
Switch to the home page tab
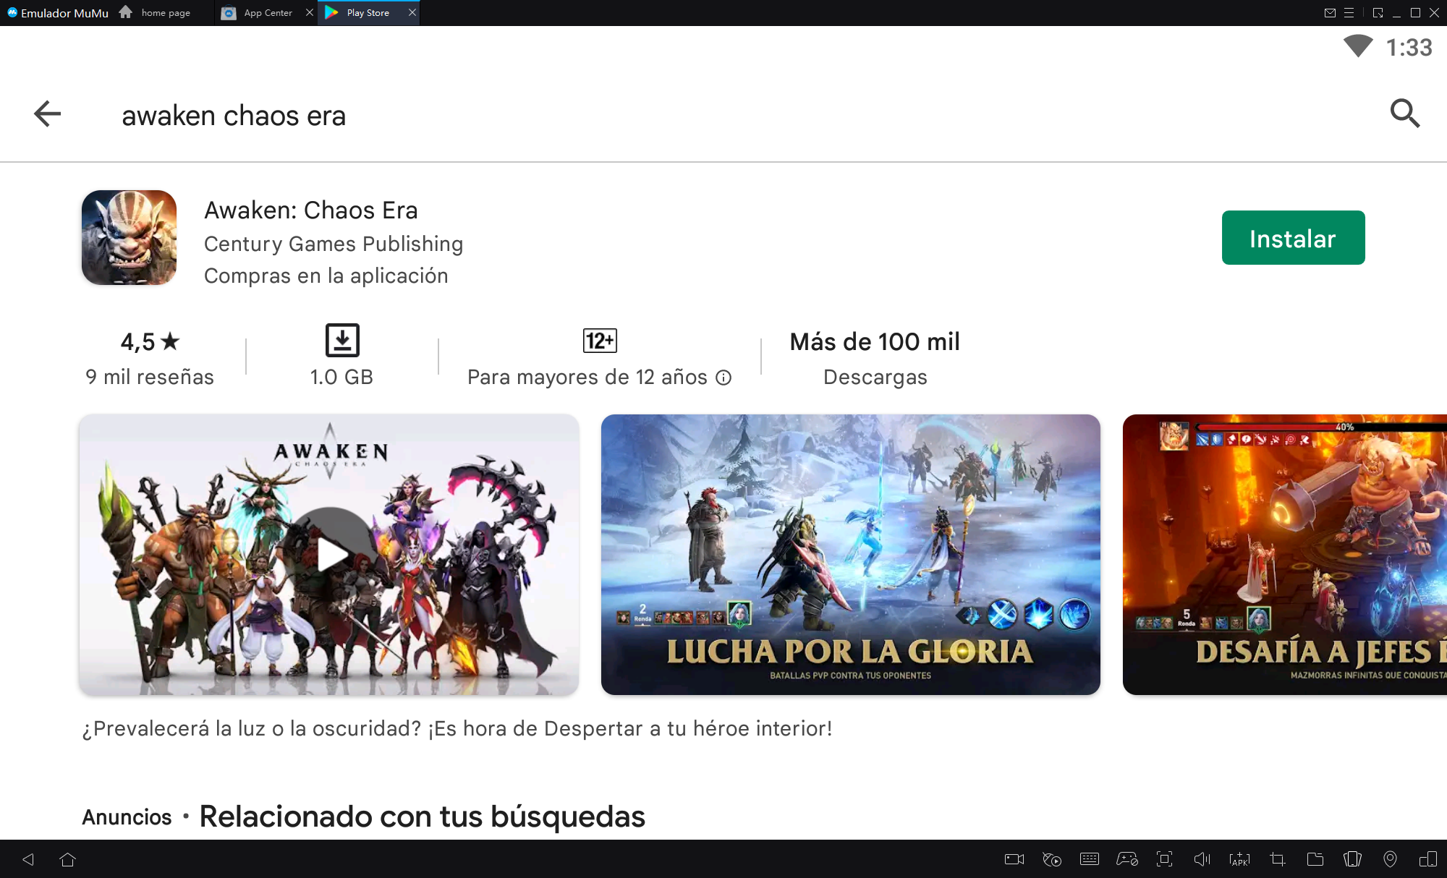coord(165,13)
